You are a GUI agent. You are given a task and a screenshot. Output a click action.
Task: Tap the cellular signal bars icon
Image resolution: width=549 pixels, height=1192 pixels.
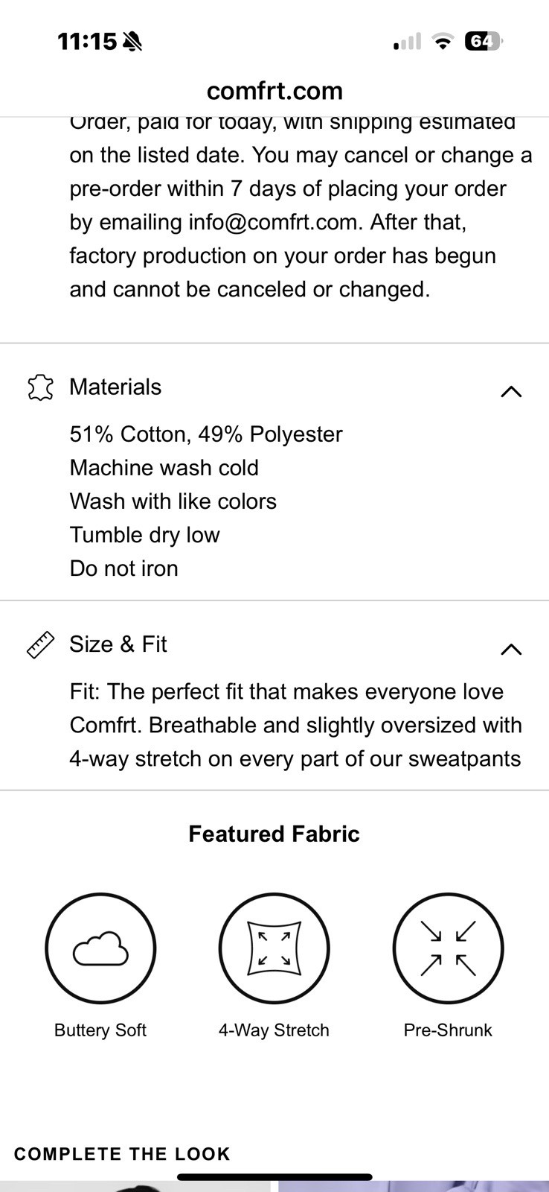(407, 42)
